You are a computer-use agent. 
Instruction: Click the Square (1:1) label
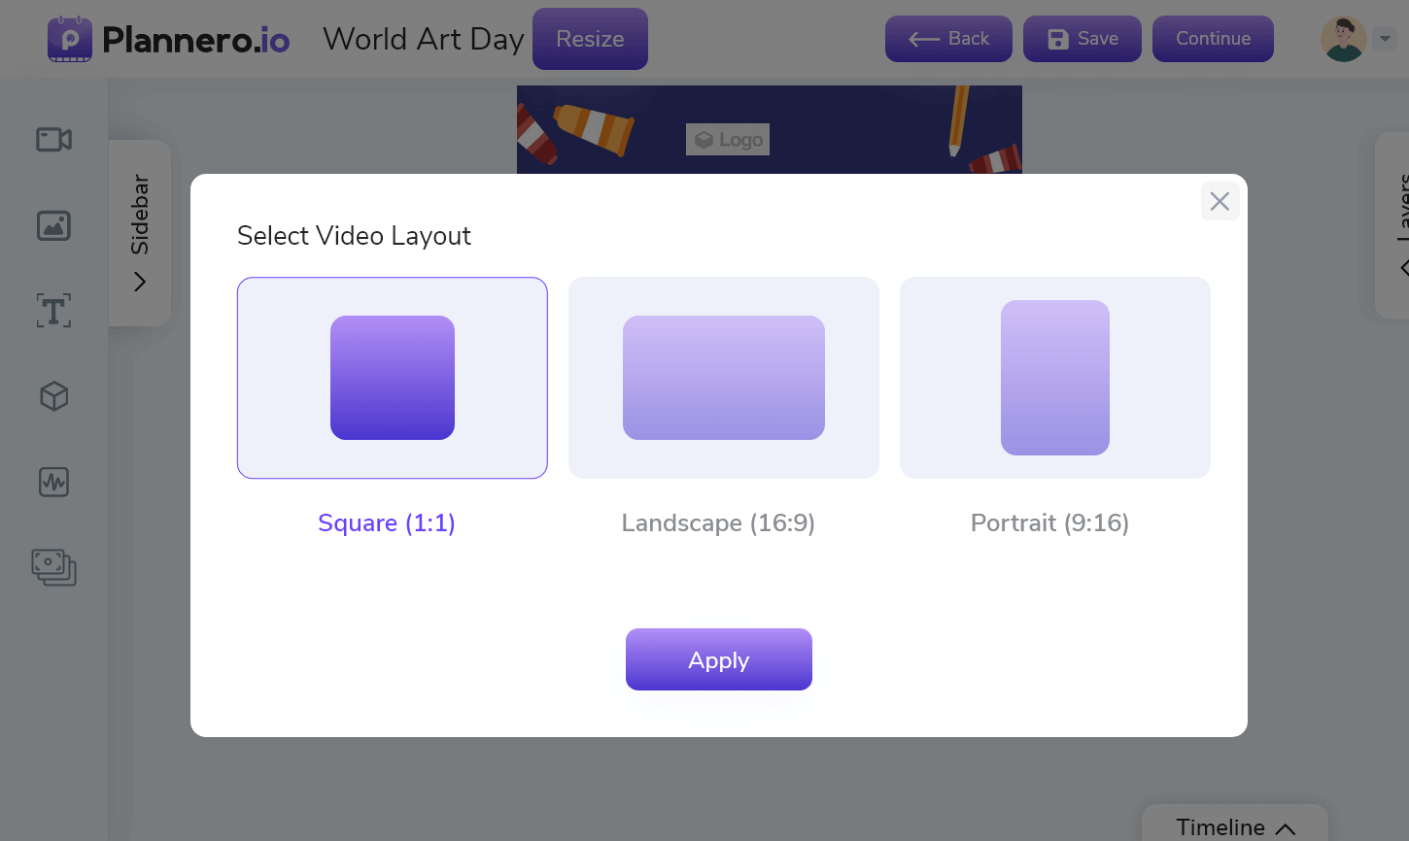(x=387, y=523)
